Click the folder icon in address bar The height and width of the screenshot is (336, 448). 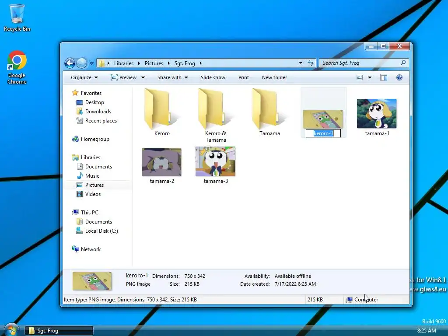[x=101, y=63]
